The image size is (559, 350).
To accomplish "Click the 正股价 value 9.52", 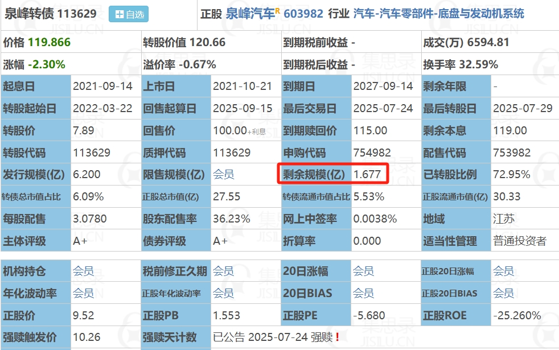I will pos(84,315).
